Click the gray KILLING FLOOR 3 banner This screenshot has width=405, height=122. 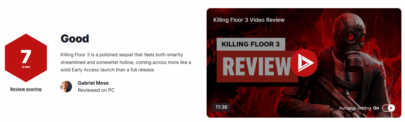pos(251,44)
